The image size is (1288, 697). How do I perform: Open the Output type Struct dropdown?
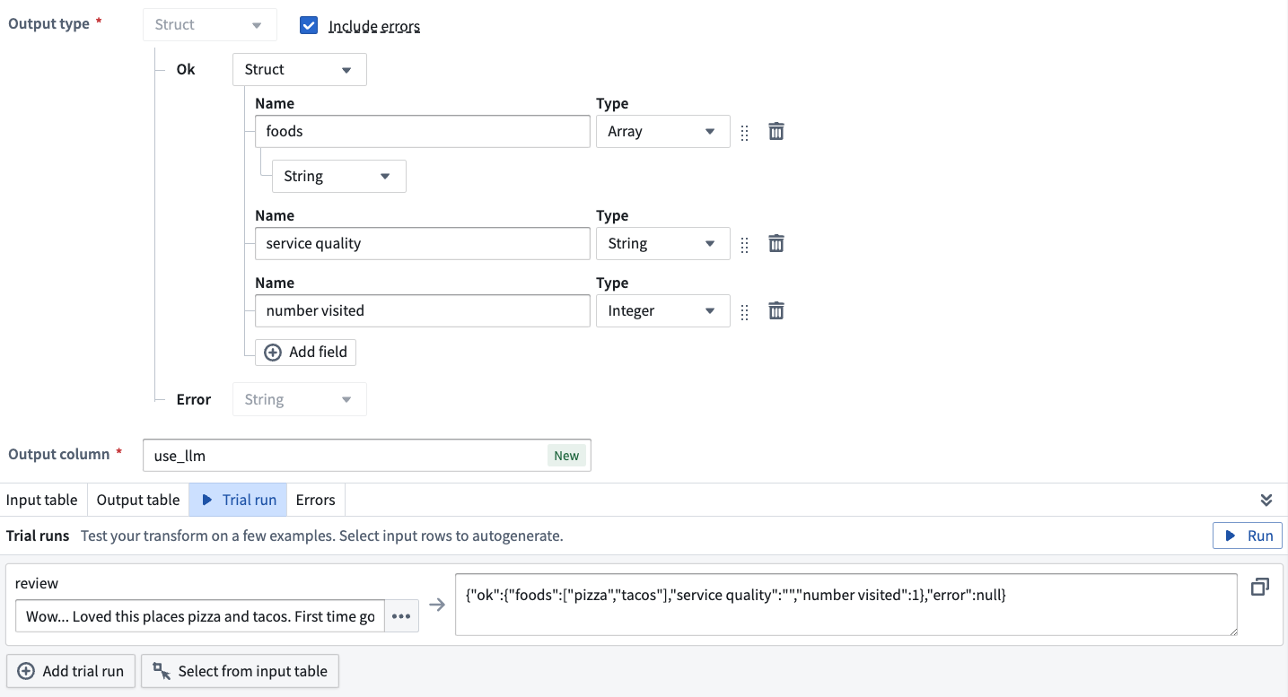point(210,24)
